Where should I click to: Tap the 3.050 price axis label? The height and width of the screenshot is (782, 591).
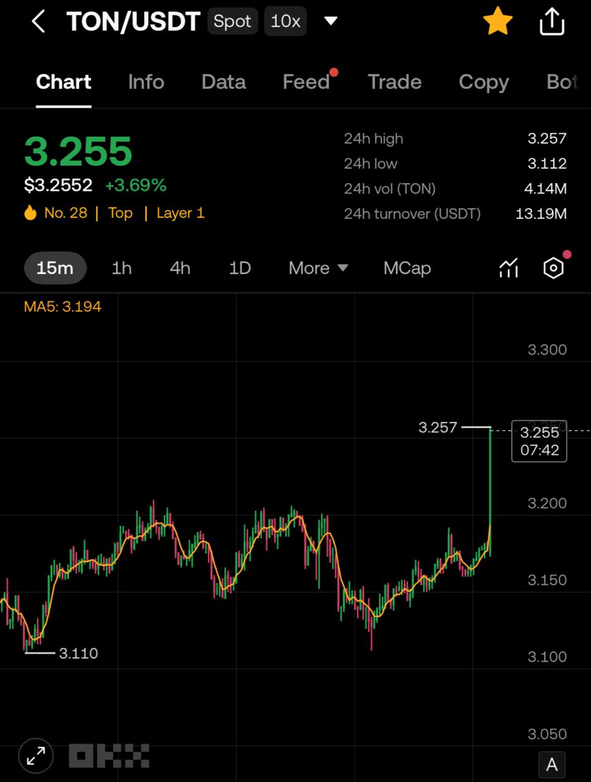[x=547, y=734]
